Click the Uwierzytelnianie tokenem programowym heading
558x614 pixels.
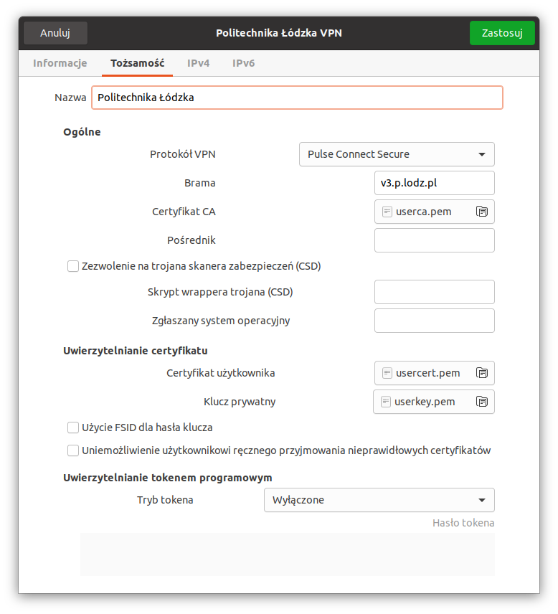168,478
